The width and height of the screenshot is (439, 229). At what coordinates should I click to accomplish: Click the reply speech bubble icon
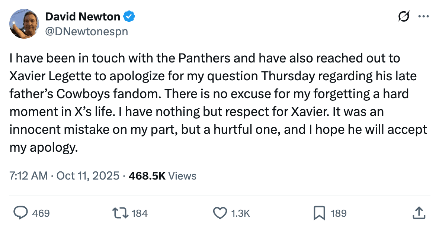(22, 213)
